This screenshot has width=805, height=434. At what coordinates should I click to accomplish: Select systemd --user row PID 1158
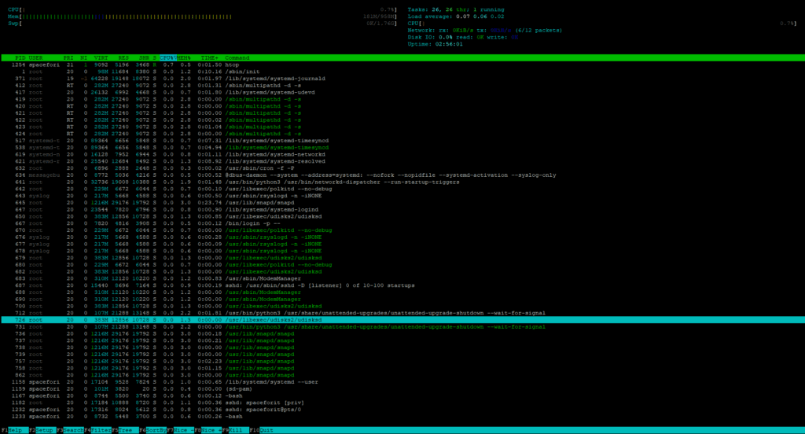click(x=402, y=382)
